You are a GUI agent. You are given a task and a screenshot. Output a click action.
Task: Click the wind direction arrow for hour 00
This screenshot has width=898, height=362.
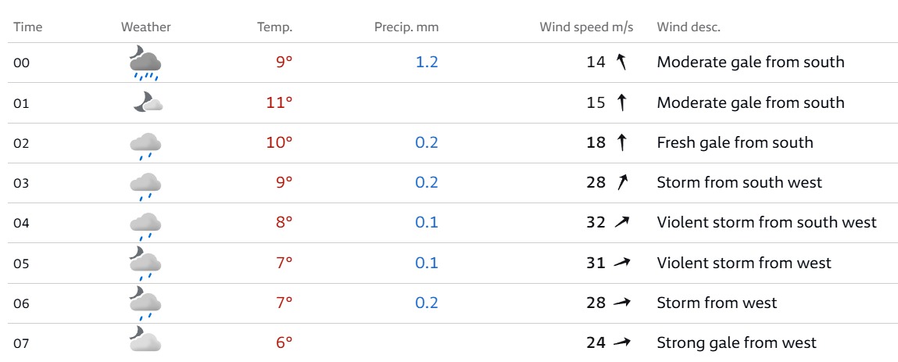click(622, 62)
